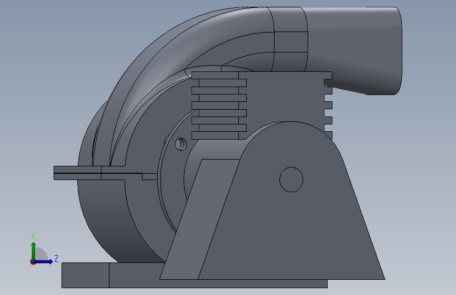Select the slanted rib face of the bracket

tap(199, 219)
